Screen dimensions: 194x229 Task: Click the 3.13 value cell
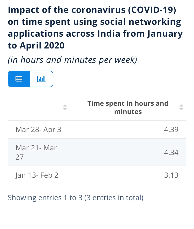click(171, 175)
